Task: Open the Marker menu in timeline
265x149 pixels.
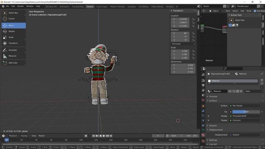Action: (x=41, y=136)
